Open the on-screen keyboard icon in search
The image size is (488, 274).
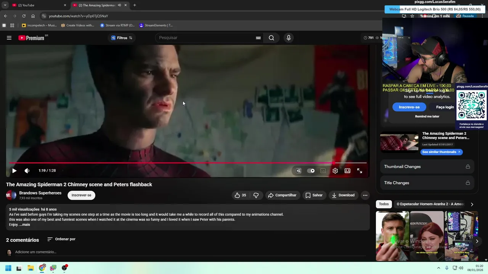tap(258, 38)
